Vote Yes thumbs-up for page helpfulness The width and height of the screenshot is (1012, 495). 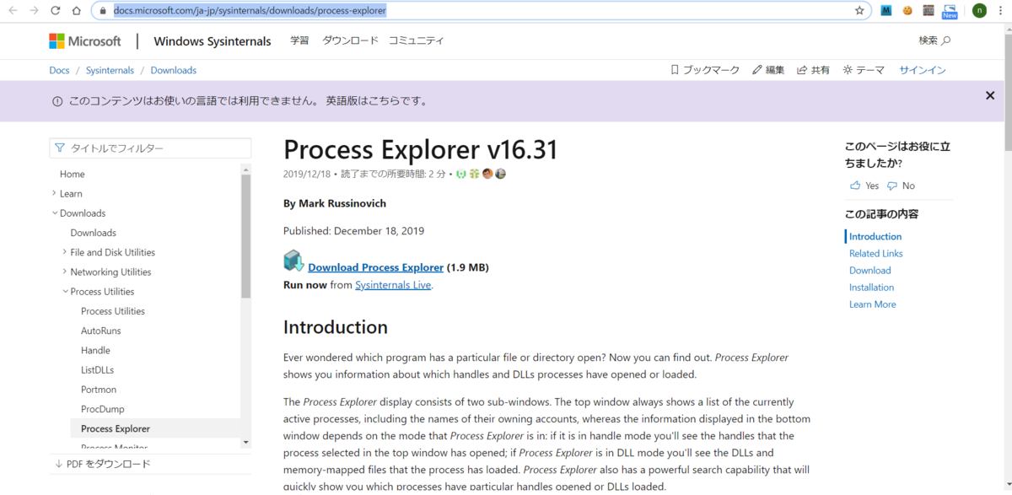tap(864, 186)
